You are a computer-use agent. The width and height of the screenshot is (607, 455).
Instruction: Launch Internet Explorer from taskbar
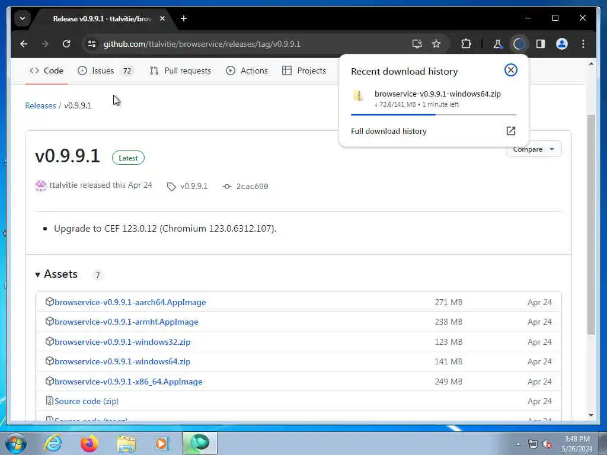coord(53,443)
